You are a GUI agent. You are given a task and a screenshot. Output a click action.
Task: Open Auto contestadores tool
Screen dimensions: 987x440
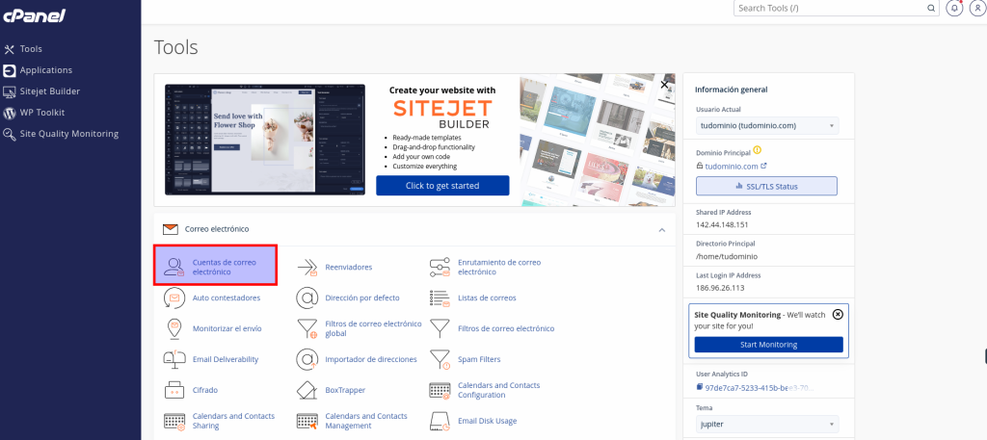point(226,298)
